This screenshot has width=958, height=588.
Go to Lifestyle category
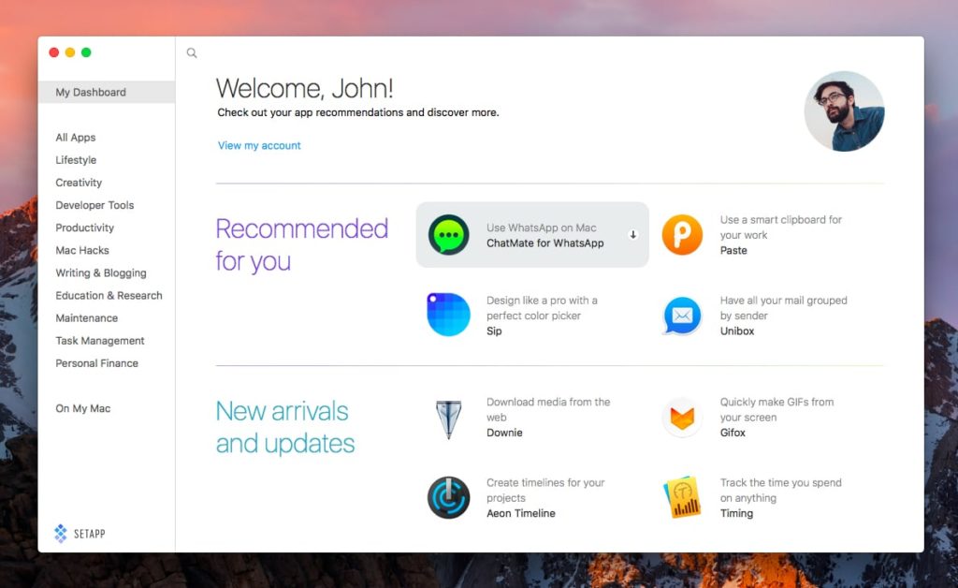click(76, 160)
